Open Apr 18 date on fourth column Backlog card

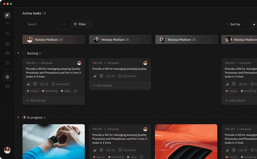pos(243,84)
